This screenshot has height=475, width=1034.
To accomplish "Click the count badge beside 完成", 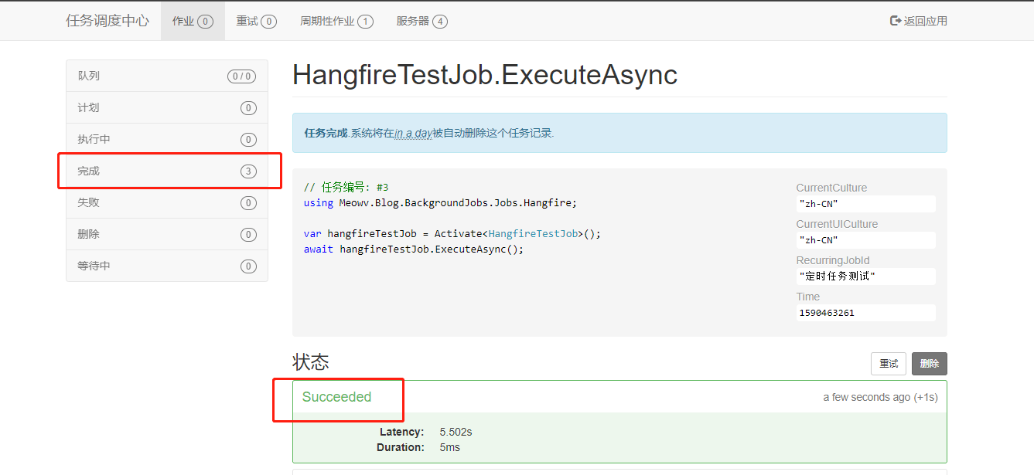I will tap(247, 171).
